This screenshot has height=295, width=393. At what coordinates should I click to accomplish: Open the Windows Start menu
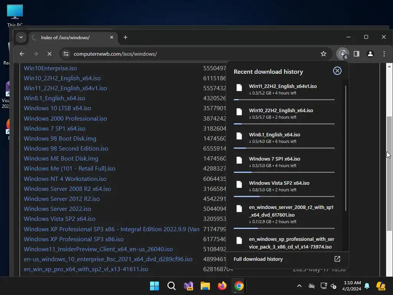click(x=154, y=286)
